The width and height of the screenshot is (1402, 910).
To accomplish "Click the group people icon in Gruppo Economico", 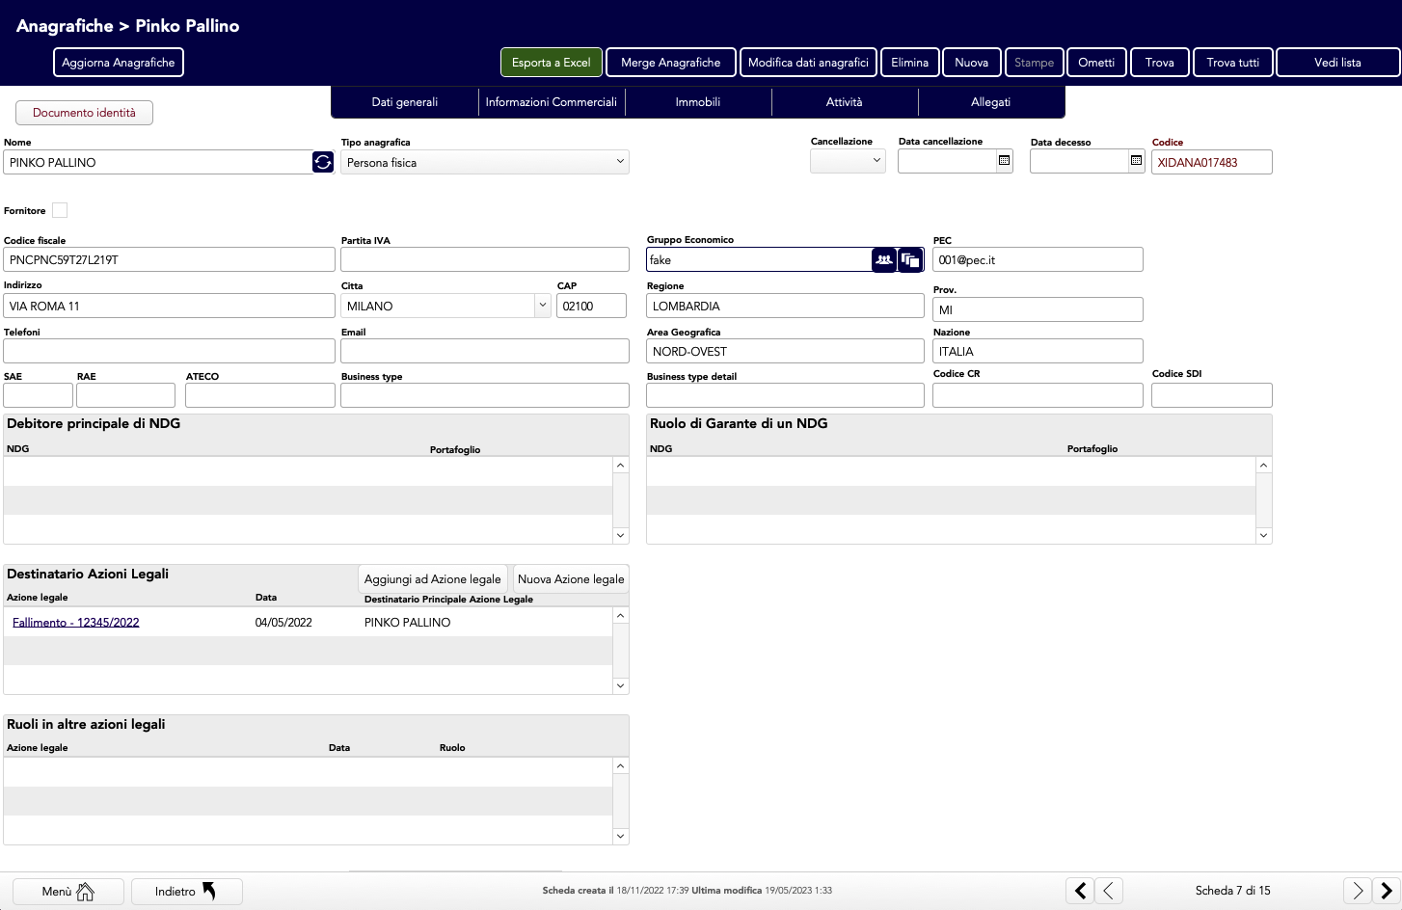I will (x=883, y=259).
